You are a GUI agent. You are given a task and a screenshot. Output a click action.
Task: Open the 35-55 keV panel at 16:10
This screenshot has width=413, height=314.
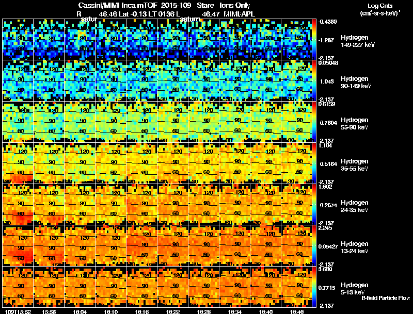110,163
